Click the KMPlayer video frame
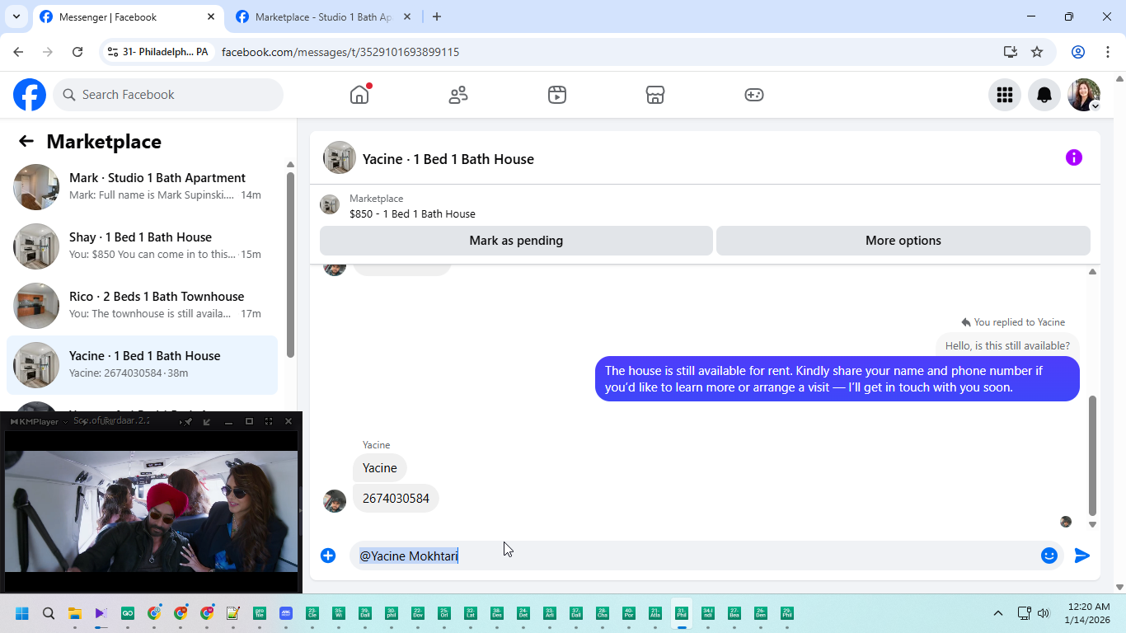Image resolution: width=1126 pixels, height=633 pixels. (x=152, y=511)
